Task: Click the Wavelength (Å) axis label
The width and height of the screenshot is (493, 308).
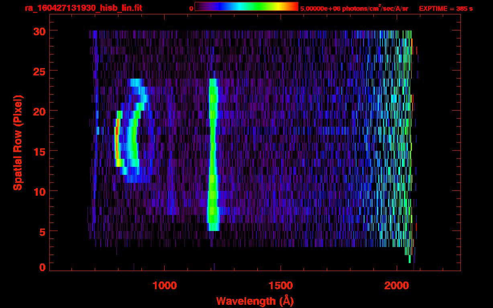Action: click(255, 301)
